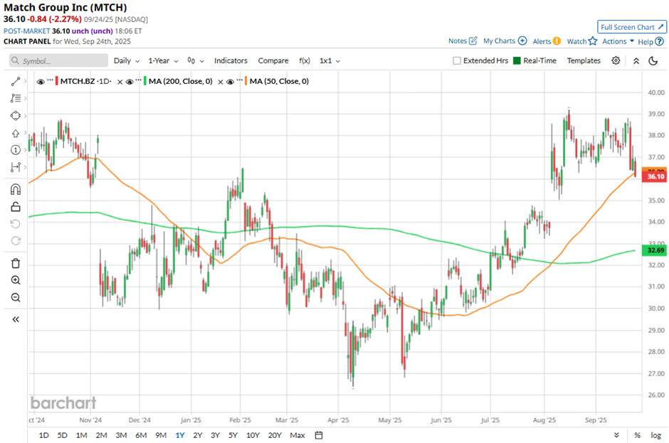669x443 pixels.
Task: Undo last chart action
Action: (16, 224)
